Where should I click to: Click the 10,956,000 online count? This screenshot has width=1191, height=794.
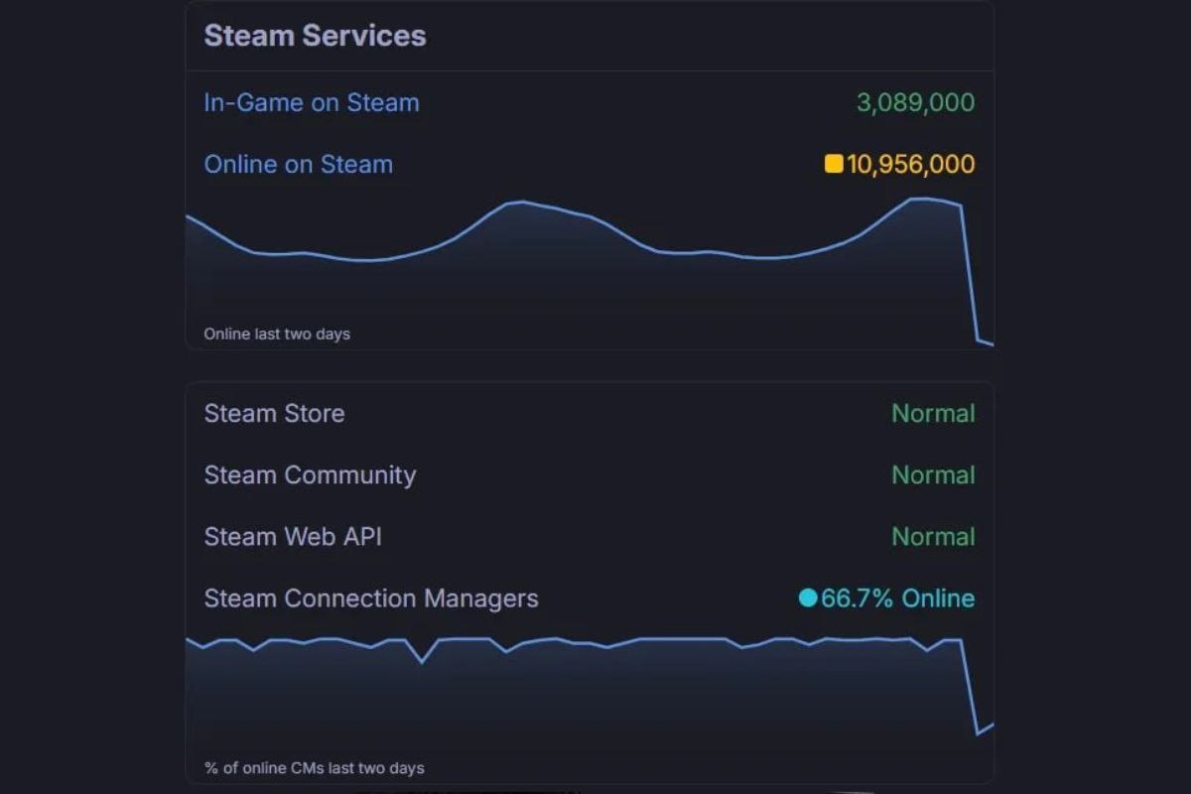point(911,164)
